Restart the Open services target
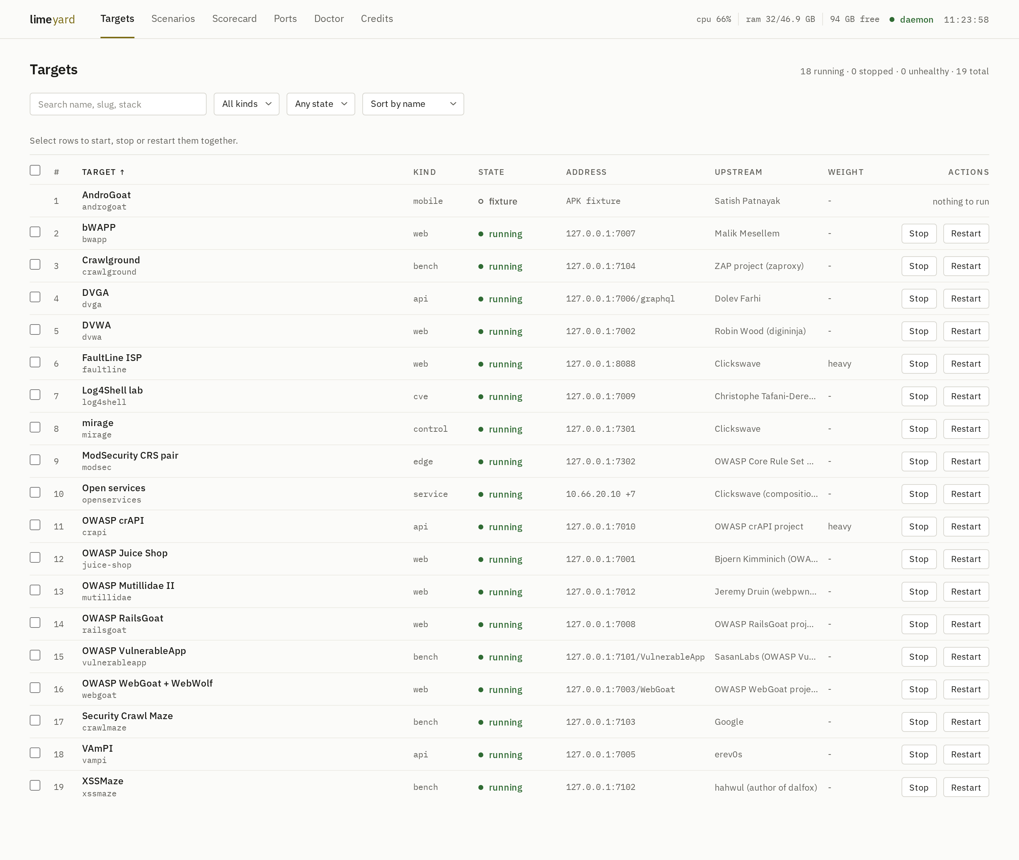The width and height of the screenshot is (1019, 860). point(966,494)
